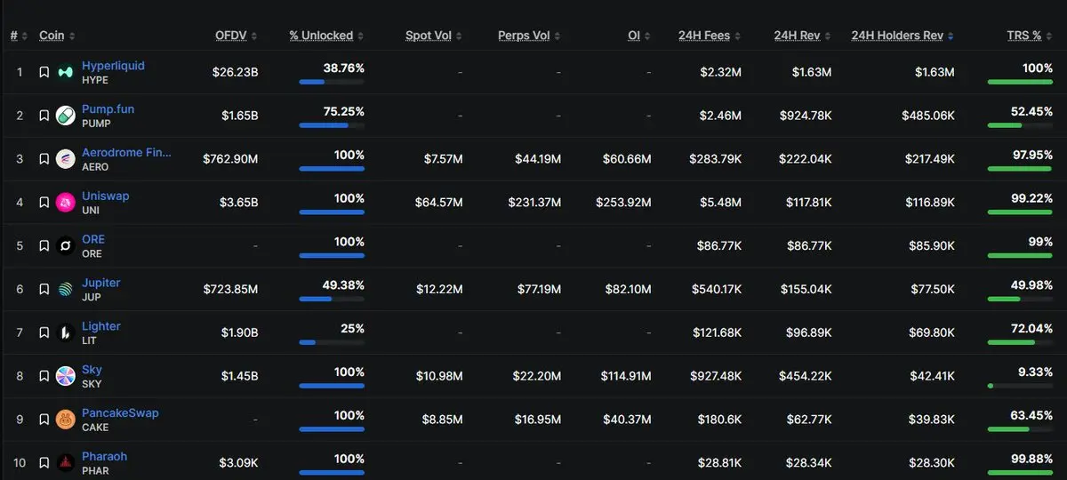Sort table by OFDV column
The height and width of the screenshot is (480, 1067).
click(237, 36)
